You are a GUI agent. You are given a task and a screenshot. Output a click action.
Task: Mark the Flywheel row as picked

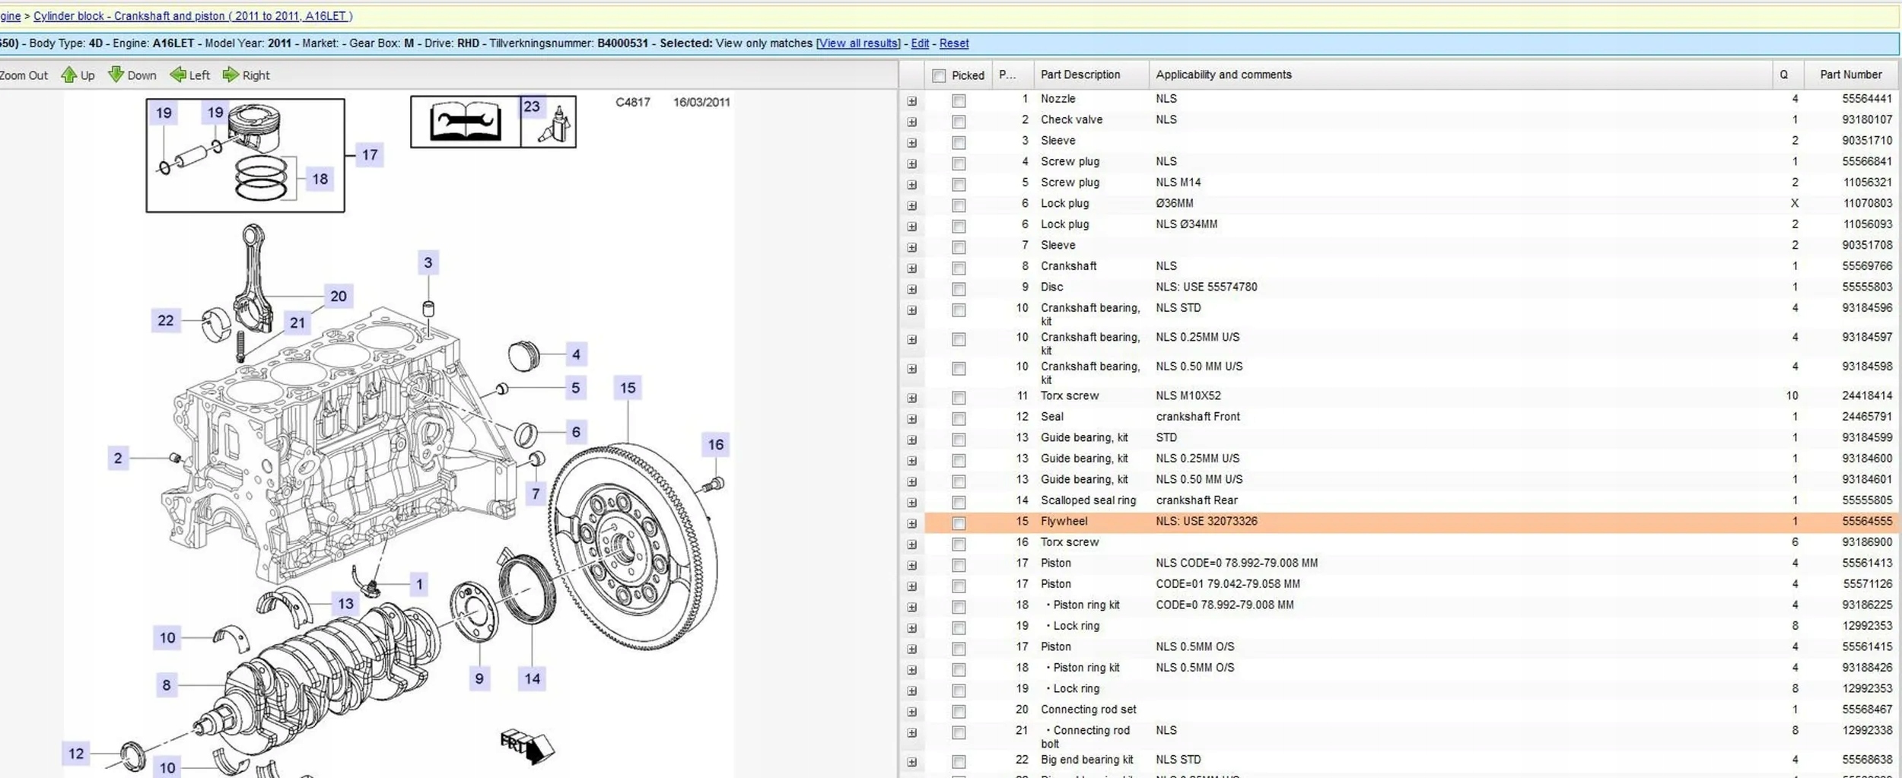click(x=959, y=523)
